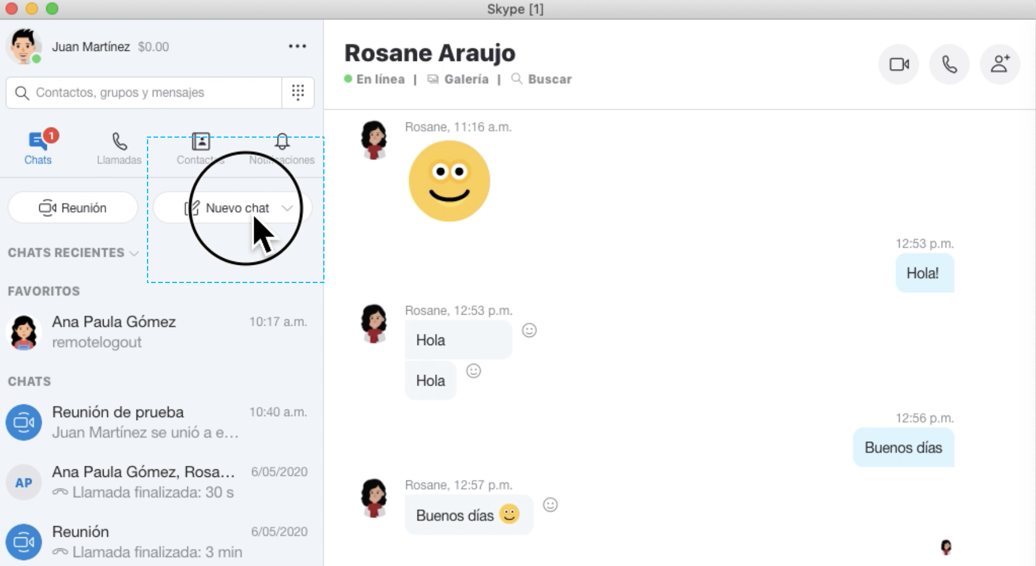Click Buscar in conversation header
Image resolution: width=1036 pixels, height=566 pixels.
pyautogui.click(x=541, y=79)
